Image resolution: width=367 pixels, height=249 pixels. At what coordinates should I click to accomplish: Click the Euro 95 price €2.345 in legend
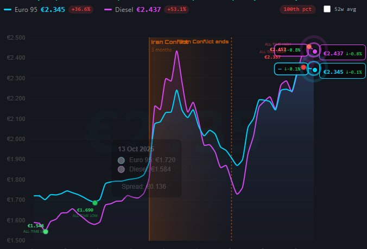[53, 10]
